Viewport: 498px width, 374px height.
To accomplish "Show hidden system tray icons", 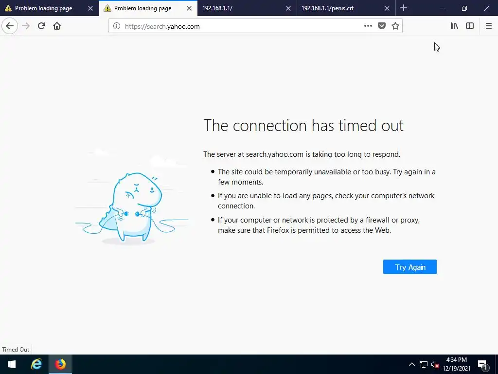I will click(411, 364).
